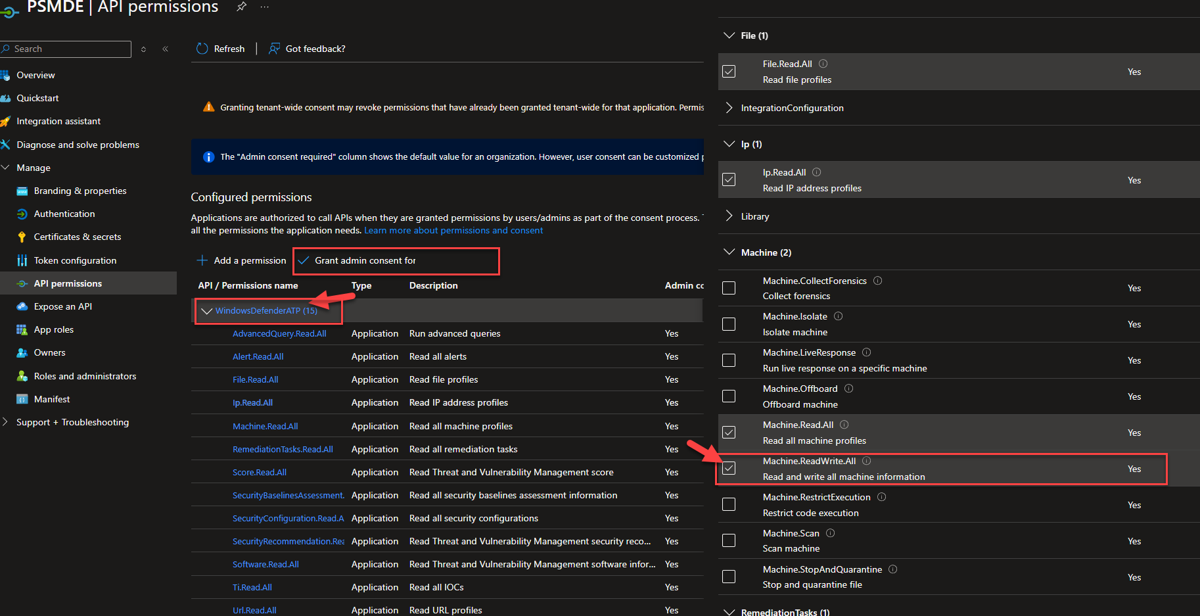This screenshot has height=616, width=1200.
Task: Open the Score.Read.All permission link
Action: (x=260, y=473)
